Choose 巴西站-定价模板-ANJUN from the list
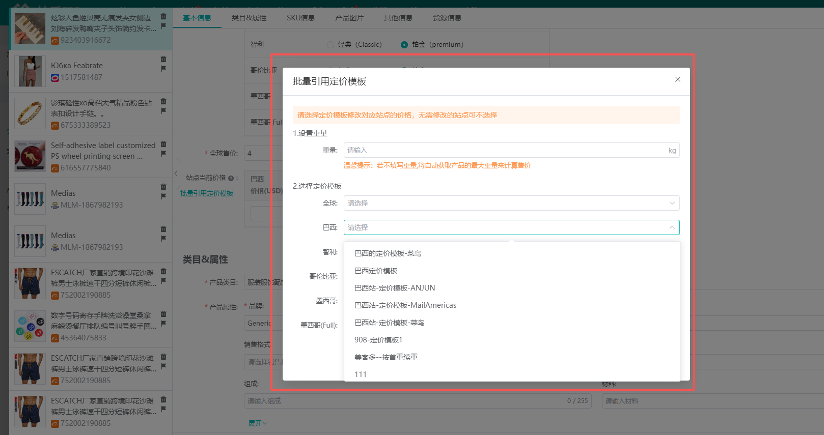The height and width of the screenshot is (435, 824). pyautogui.click(x=395, y=288)
